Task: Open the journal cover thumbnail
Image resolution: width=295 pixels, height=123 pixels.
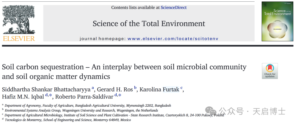Action: tap(277, 21)
